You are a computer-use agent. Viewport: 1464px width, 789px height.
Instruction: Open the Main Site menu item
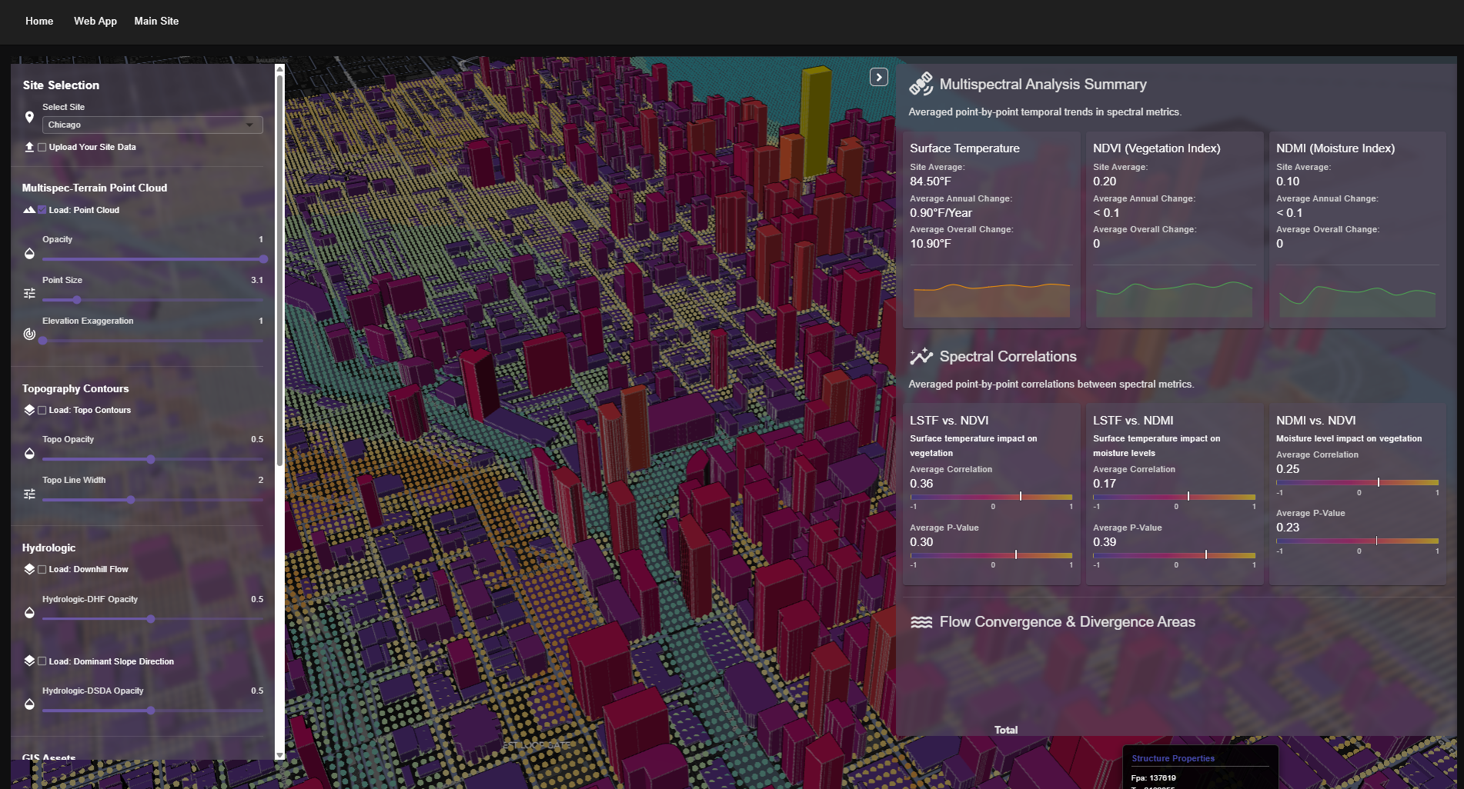pos(156,21)
